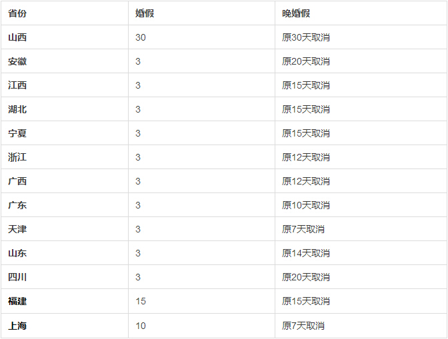Select the 上海 province cell
Viewport: 448px width, 339px height.
coord(17,326)
